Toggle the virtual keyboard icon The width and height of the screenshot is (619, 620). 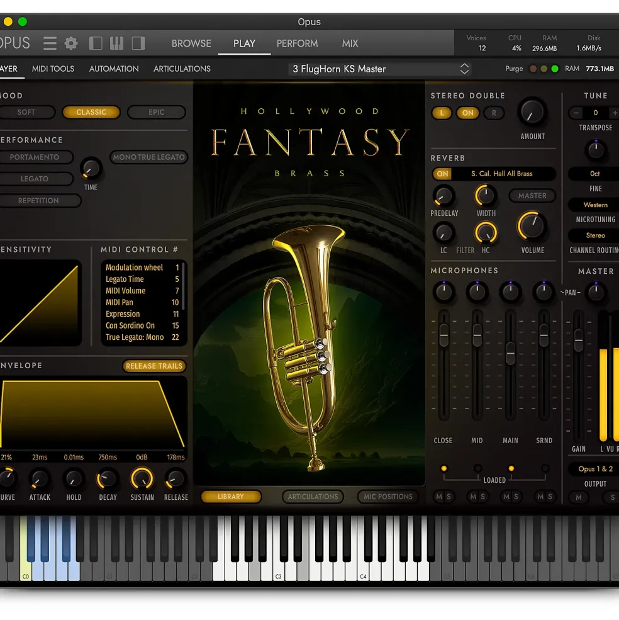coord(116,43)
